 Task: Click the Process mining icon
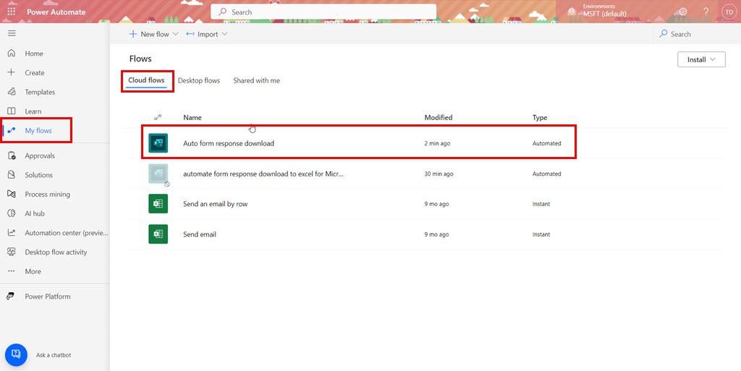[12, 194]
